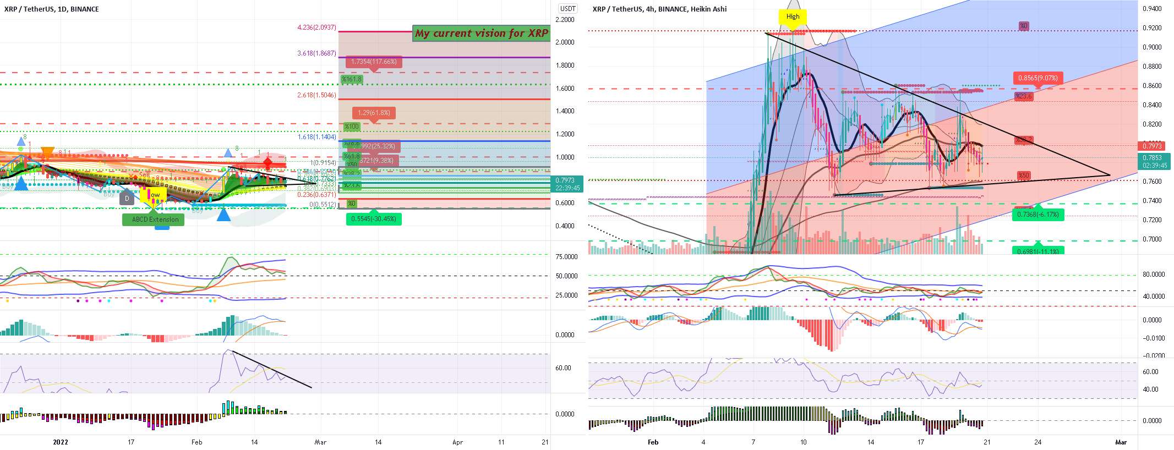Click the 0.9400 value on 4h price axis
The width and height of the screenshot is (1174, 450).
[1152, 9]
